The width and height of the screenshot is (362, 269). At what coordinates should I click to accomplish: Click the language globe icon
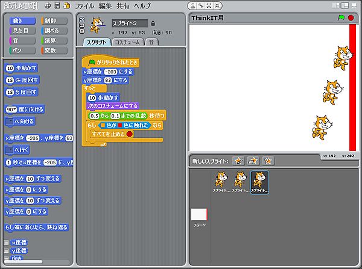[x=48, y=6]
